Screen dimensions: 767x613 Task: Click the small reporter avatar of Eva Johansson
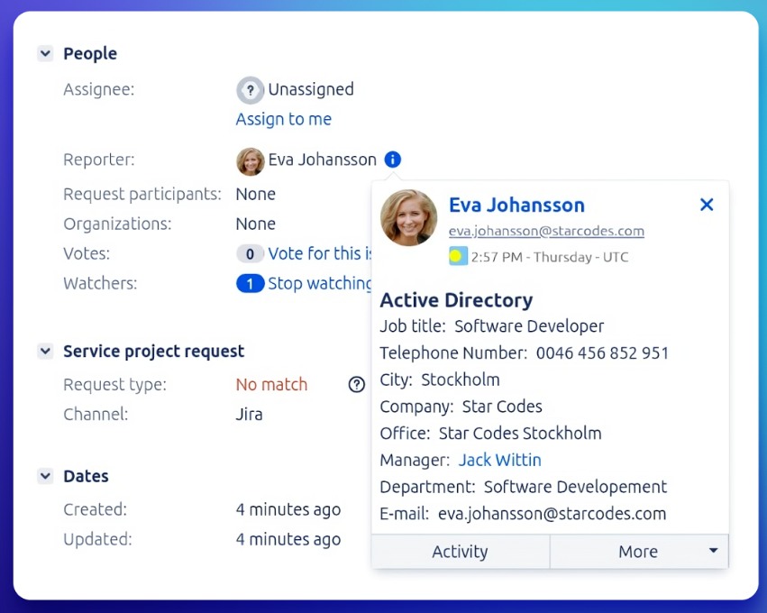tap(250, 160)
